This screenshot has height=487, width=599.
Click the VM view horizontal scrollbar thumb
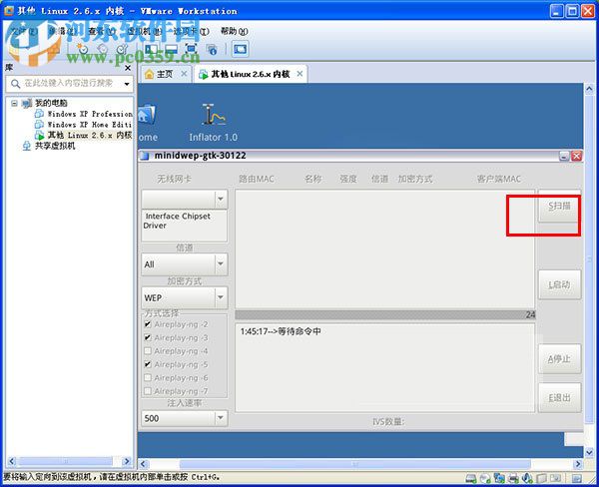(354, 464)
